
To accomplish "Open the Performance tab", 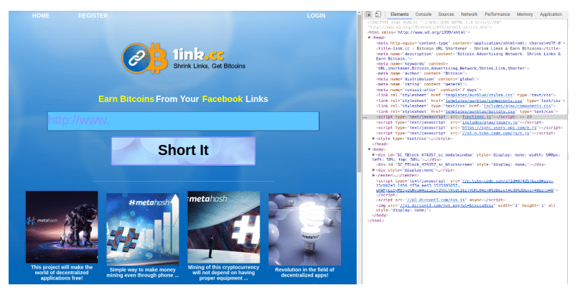I will [497, 14].
